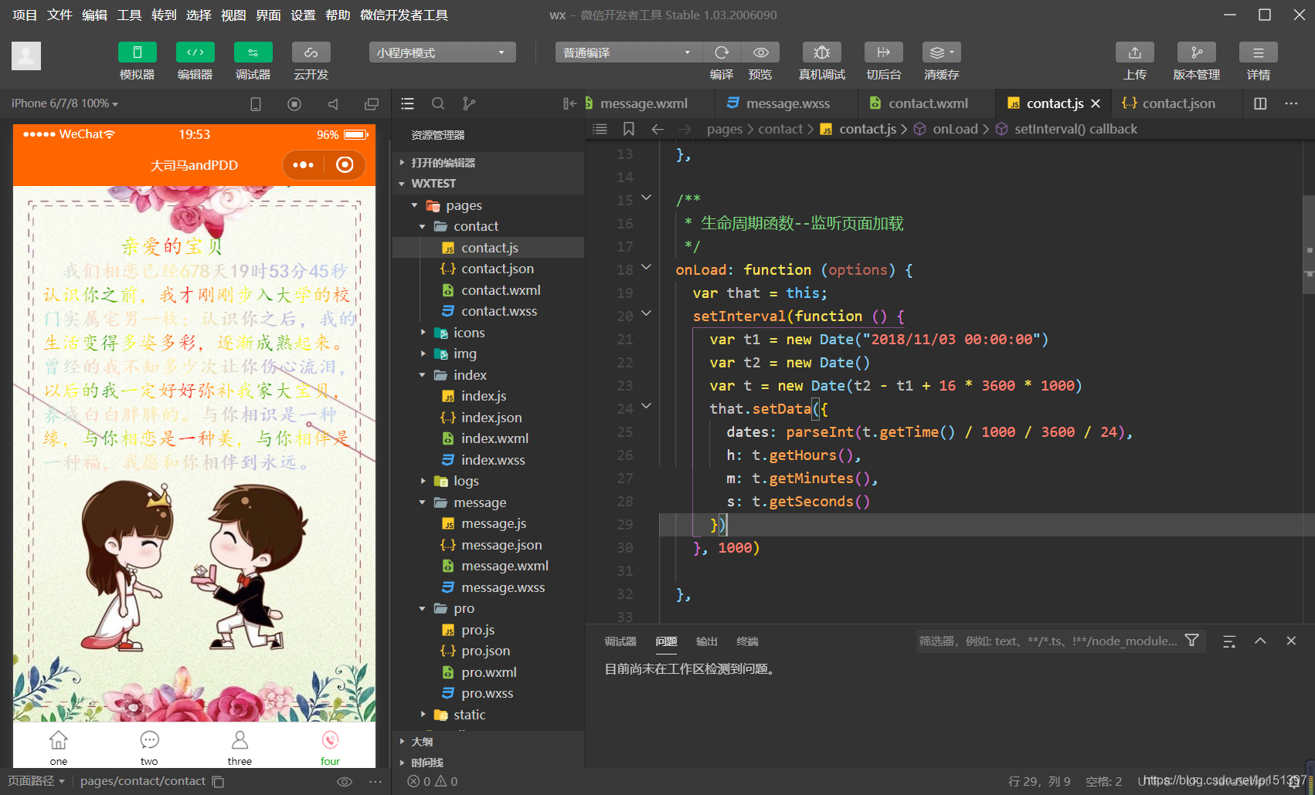
Task: Click the 切后台 switch-to-background icon
Action: tap(884, 52)
